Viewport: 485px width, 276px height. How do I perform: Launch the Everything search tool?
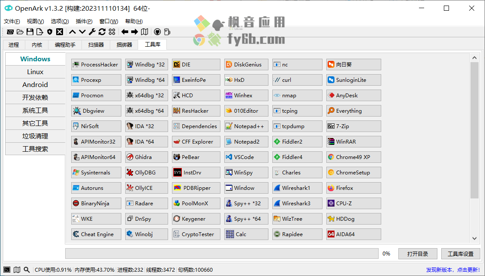(x=353, y=111)
